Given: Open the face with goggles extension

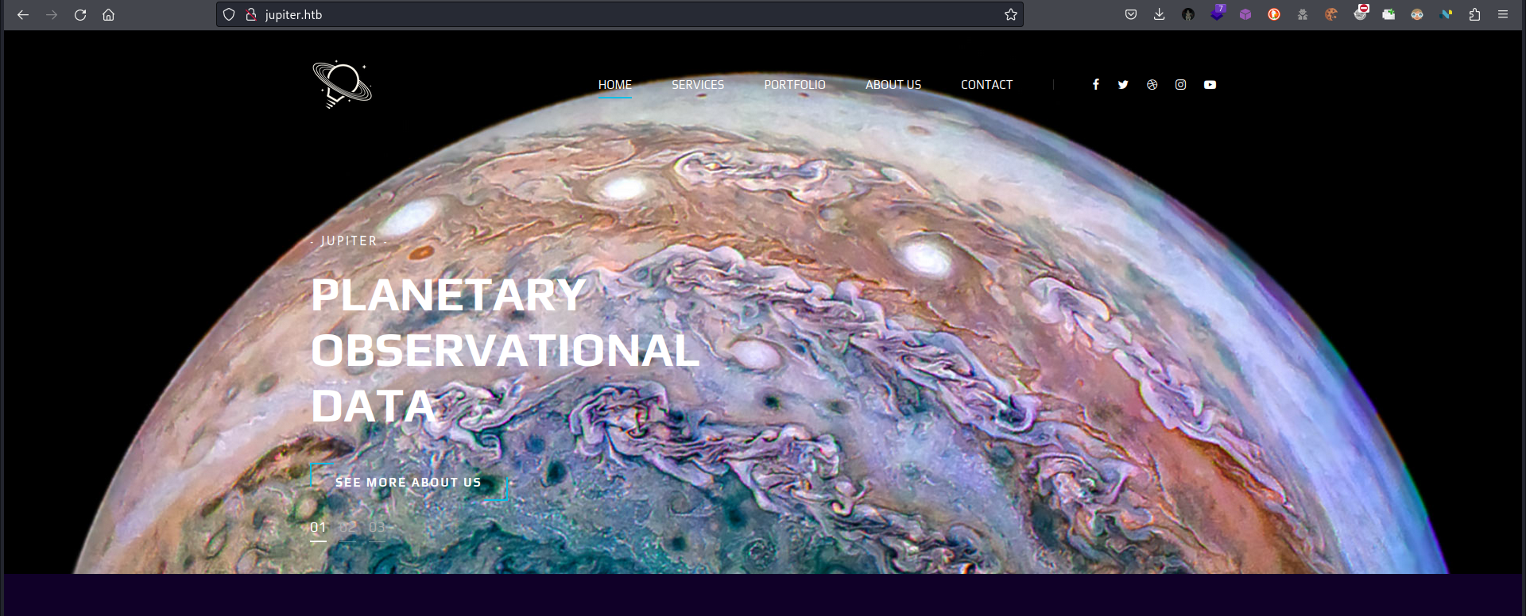Looking at the screenshot, I should (1417, 14).
